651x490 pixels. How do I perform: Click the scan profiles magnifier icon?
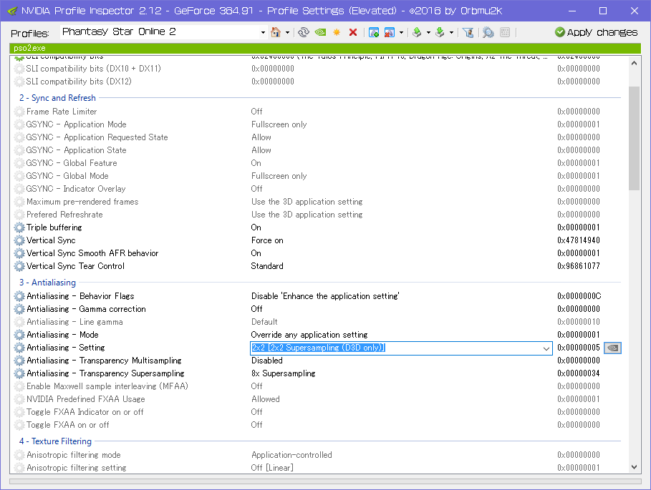click(x=488, y=32)
